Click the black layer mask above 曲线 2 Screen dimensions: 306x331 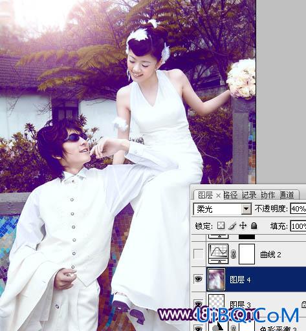click(246, 237)
